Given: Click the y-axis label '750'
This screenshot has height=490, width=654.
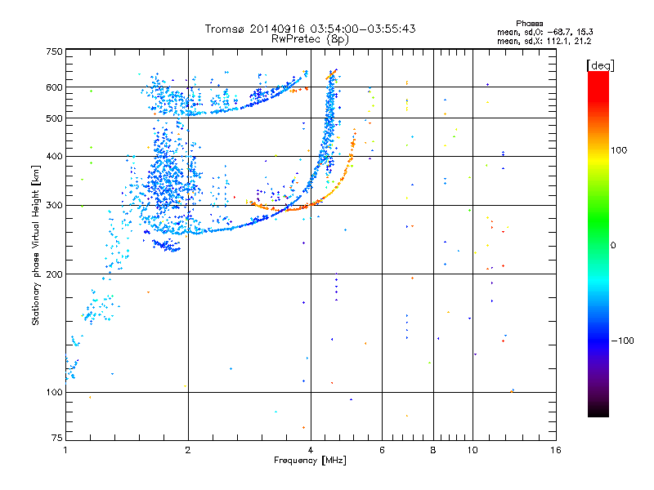Looking at the screenshot, I should [x=54, y=51].
